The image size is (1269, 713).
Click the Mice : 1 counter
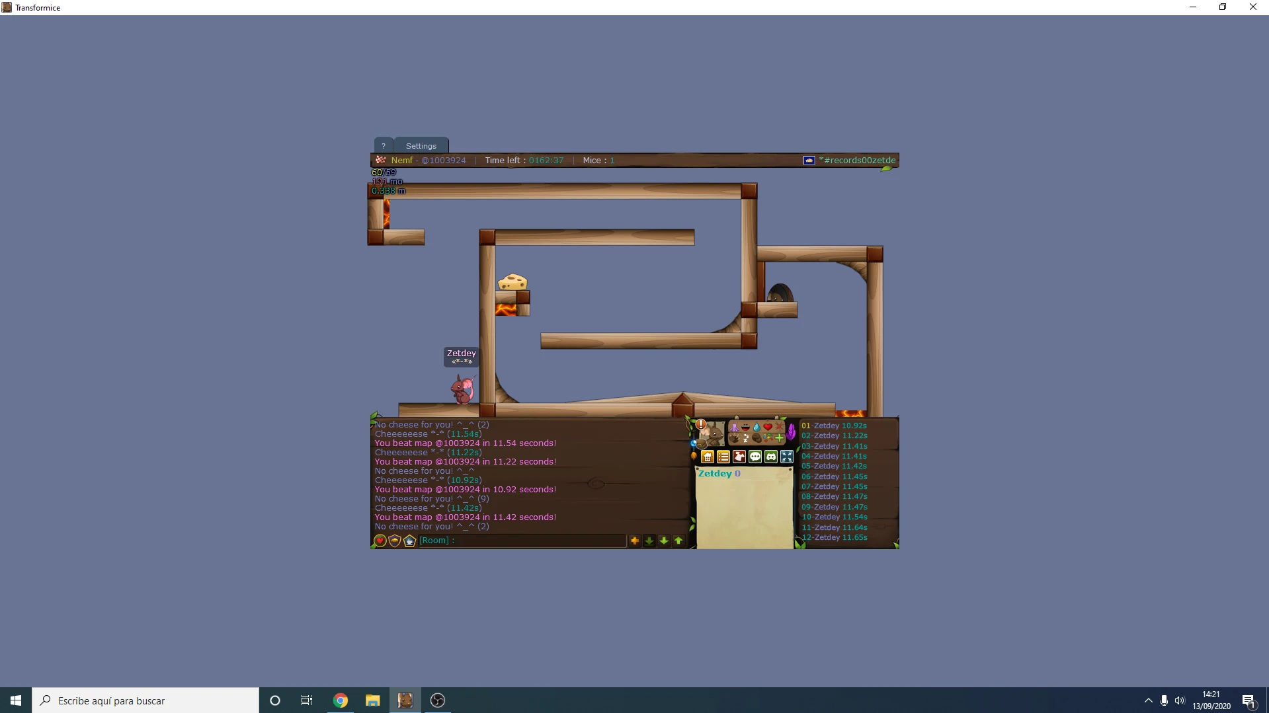coord(598,161)
